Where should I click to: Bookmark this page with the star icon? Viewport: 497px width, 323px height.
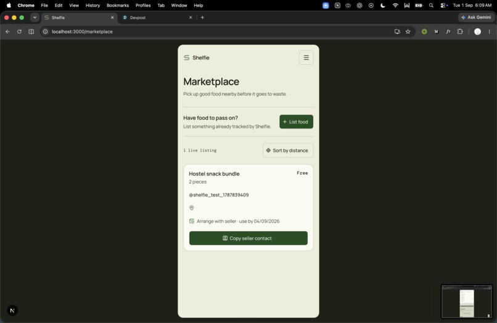[408, 31]
